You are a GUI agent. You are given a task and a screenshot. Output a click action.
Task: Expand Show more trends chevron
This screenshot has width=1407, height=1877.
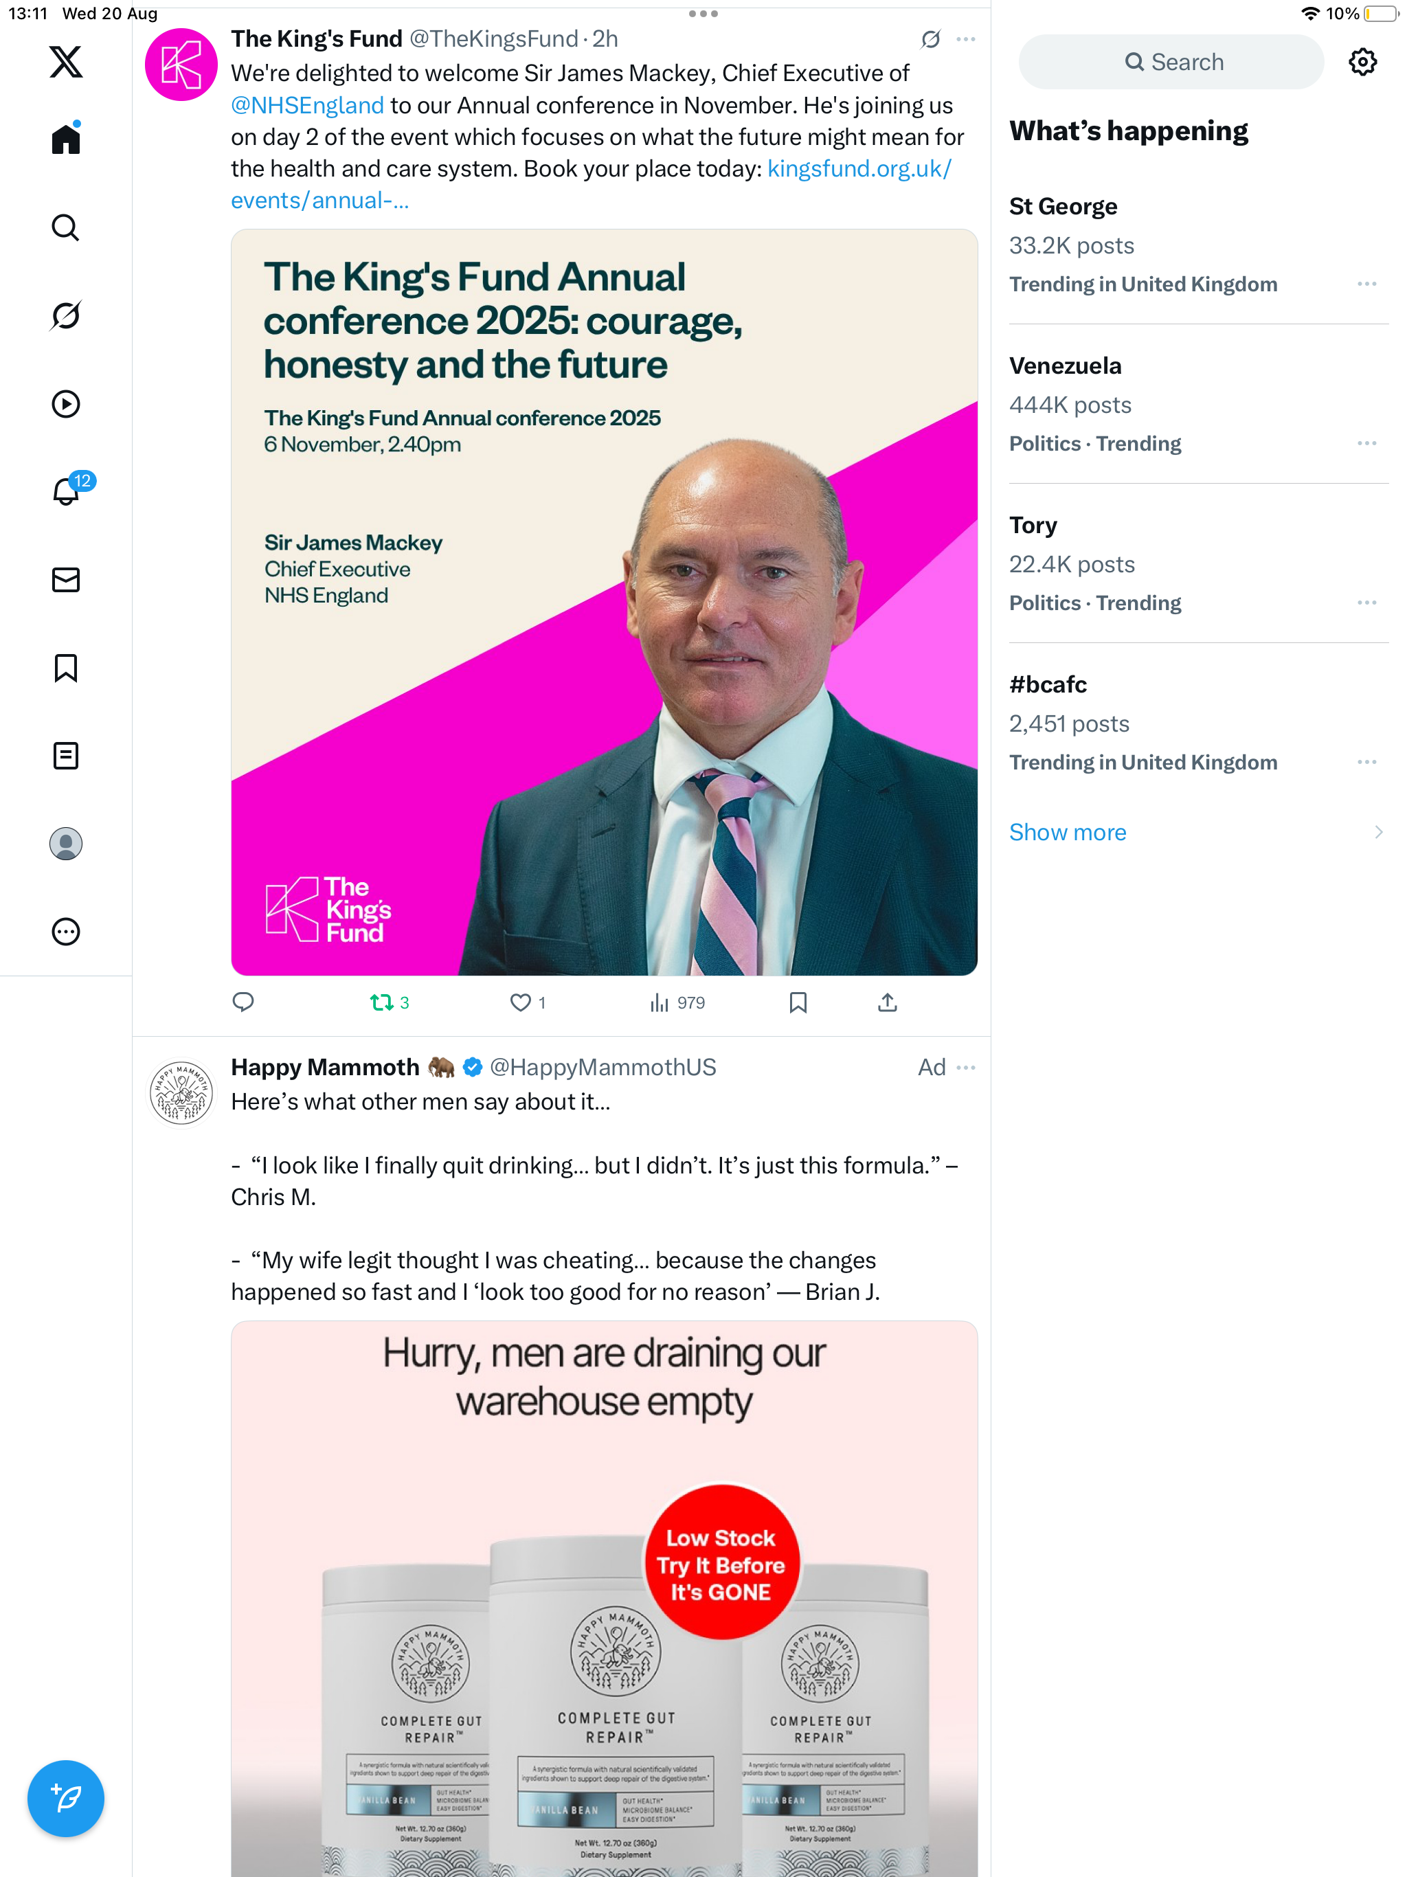click(1378, 833)
